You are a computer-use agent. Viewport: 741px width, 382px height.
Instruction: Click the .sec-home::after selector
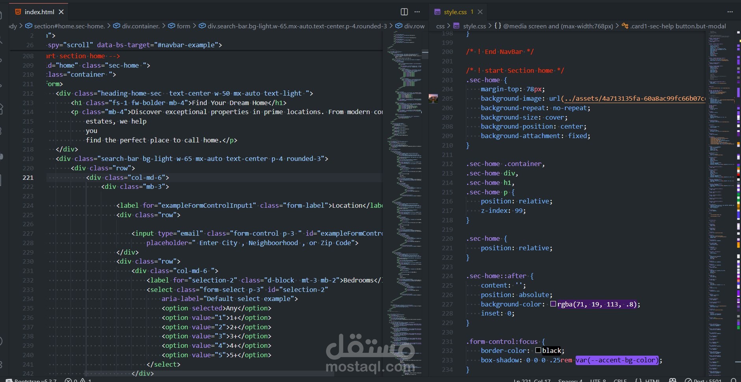[x=496, y=276]
